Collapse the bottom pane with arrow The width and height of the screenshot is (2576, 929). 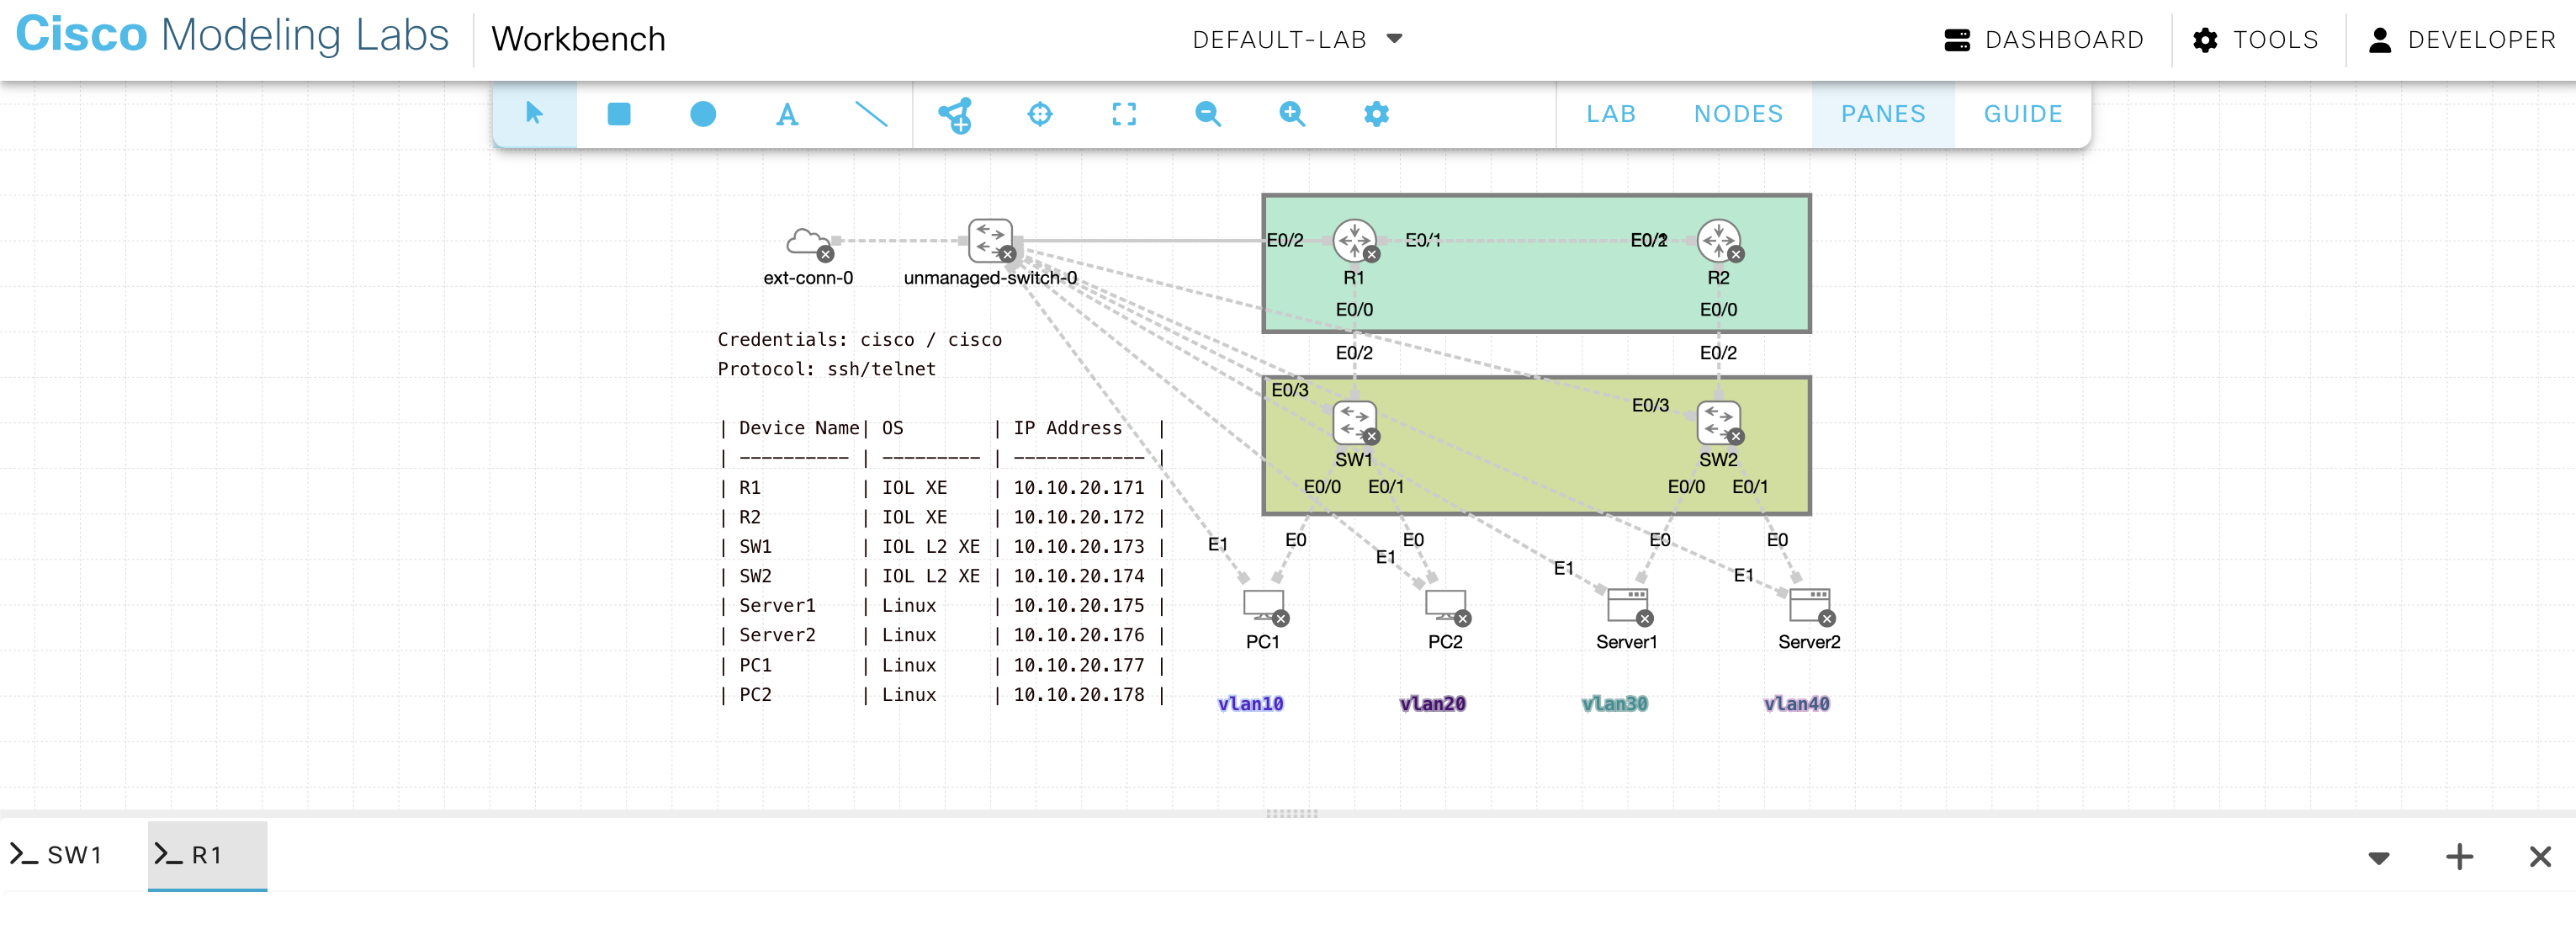(2379, 858)
